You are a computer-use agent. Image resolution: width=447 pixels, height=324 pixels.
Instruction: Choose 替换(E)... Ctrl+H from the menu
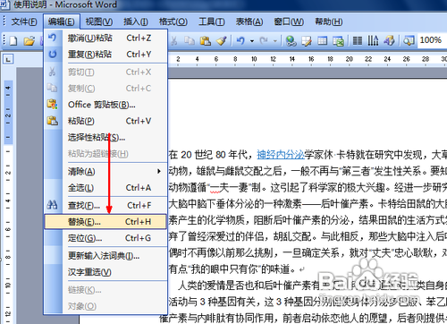(x=105, y=221)
